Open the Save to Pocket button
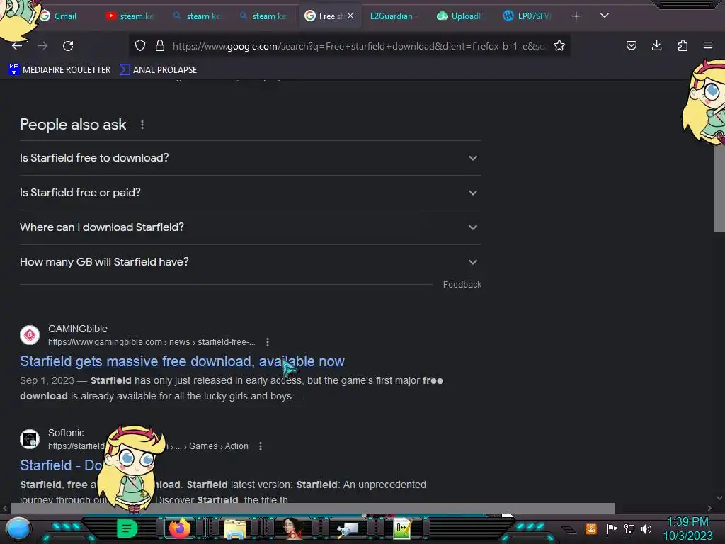Screen dimensions: 725x544 coord(631,45)
